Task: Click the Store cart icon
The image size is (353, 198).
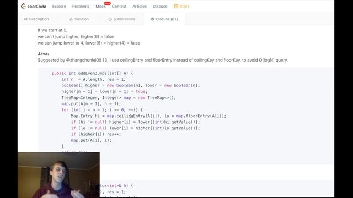Action: pos(176,7)
